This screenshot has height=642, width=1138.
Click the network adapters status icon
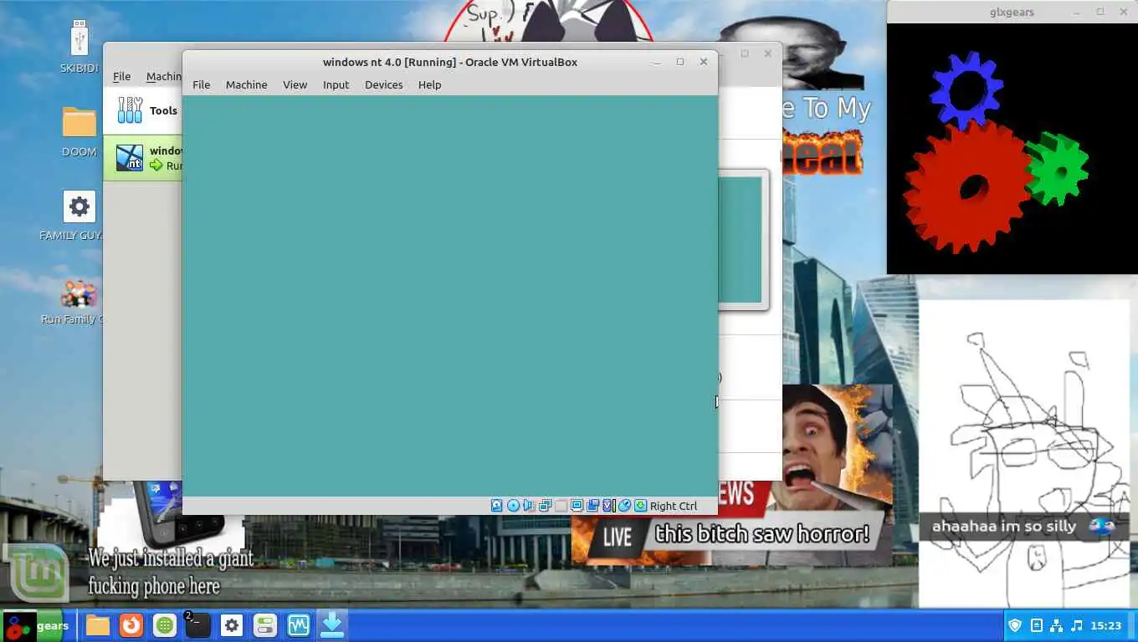(545, 506)
